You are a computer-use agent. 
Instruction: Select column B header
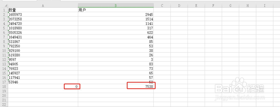coord(116,6)
